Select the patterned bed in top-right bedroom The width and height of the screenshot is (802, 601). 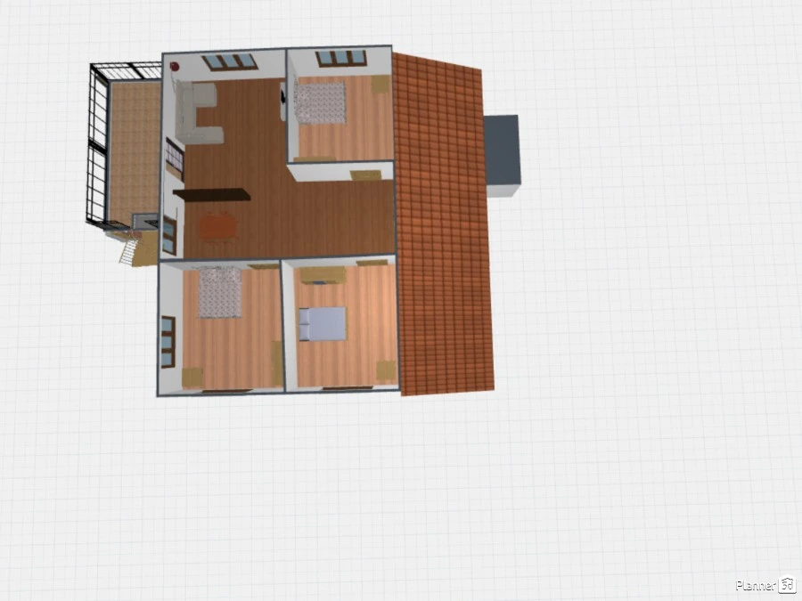321,102
